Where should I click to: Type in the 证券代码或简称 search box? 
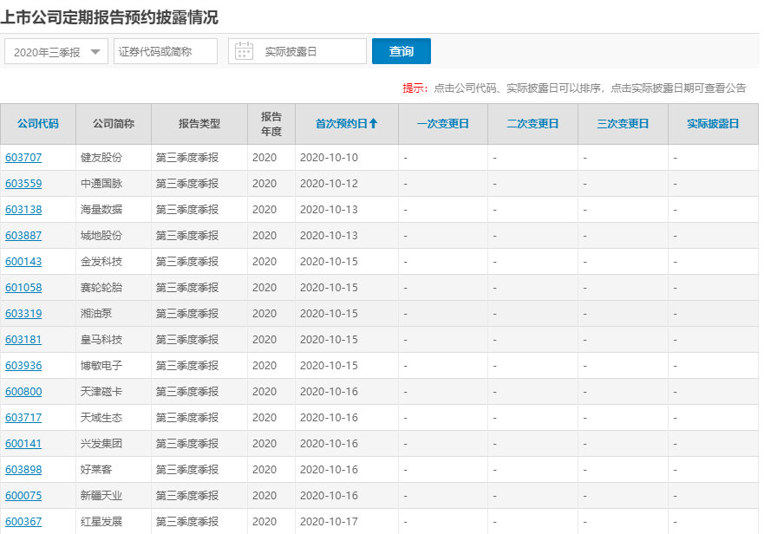tap(166, 52)
